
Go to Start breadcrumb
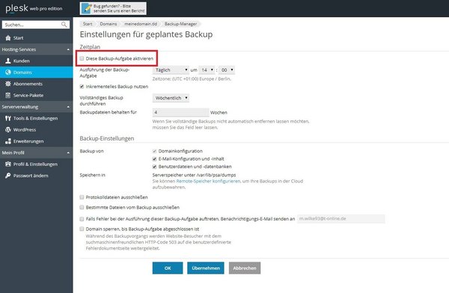pyautogui.click(x=88, y=24)
